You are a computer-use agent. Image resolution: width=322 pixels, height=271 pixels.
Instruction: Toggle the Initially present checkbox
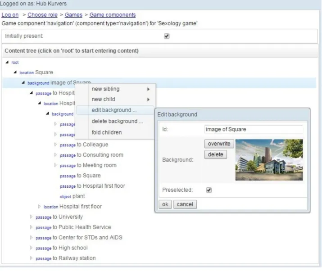(x=167, y=36)
